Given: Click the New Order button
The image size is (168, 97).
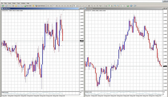Looking at the screenshot, I should coord(28,6).
